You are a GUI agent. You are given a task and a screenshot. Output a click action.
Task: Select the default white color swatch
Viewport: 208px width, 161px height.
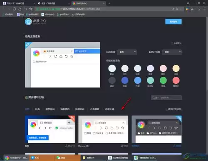coord(112,68)
